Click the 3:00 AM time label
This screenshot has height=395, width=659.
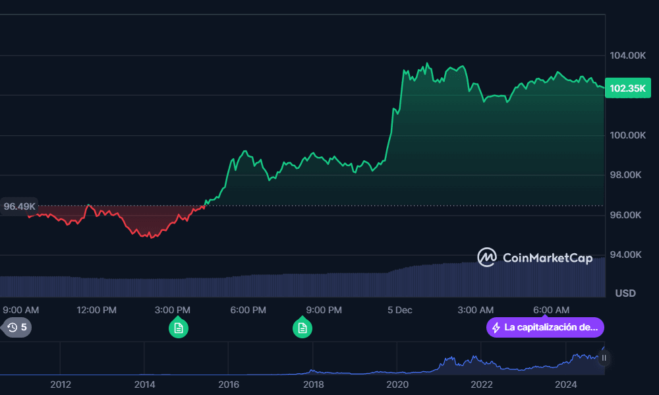click(476, 310)
